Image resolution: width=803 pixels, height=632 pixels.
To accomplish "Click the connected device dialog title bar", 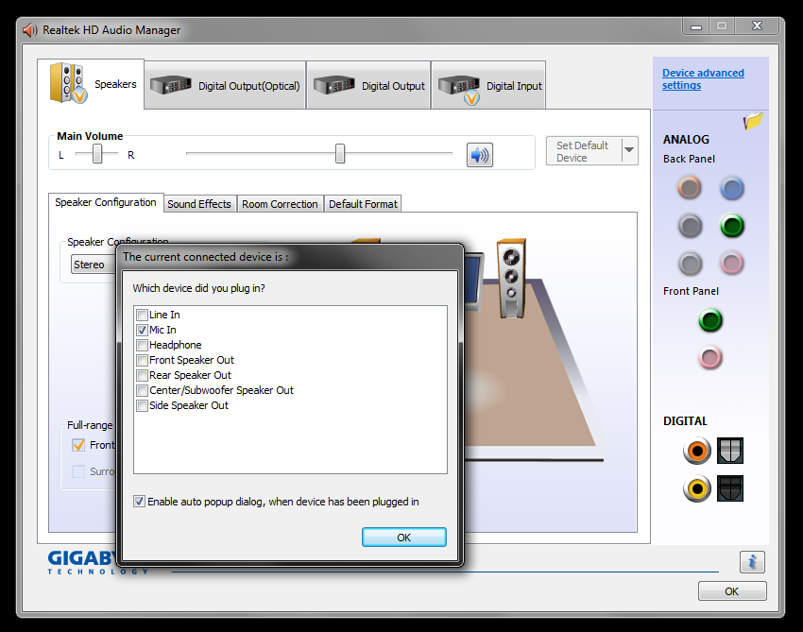I will coord(290,257).
